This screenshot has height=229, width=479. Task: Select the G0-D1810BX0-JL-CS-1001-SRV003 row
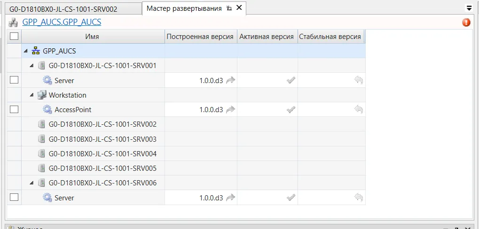186,139
